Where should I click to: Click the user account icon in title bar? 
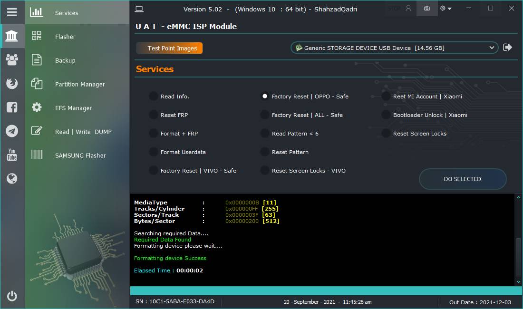(408, 9)
